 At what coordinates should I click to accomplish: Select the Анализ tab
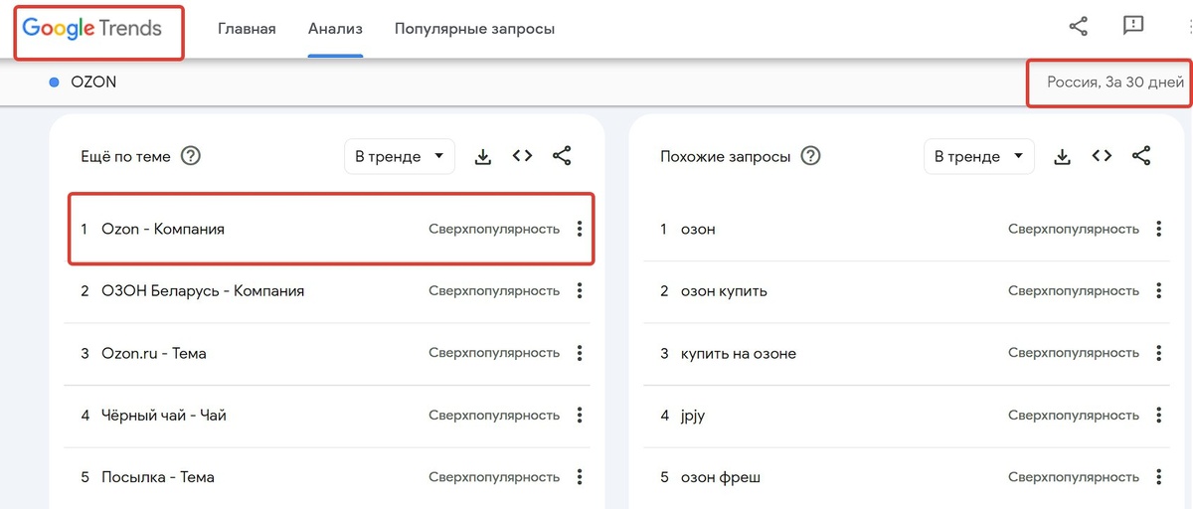[335, 29]
